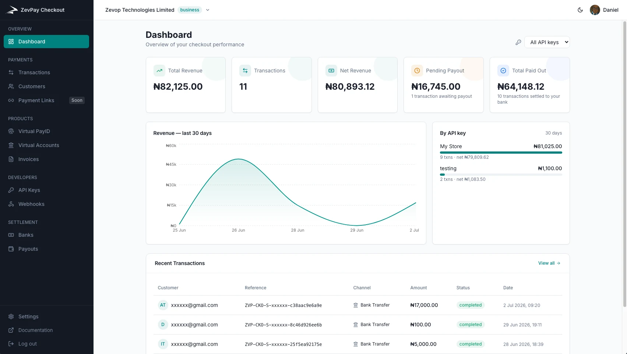Open the All API keys dropdown
627x354 pixels.
(x=547, y=42)
